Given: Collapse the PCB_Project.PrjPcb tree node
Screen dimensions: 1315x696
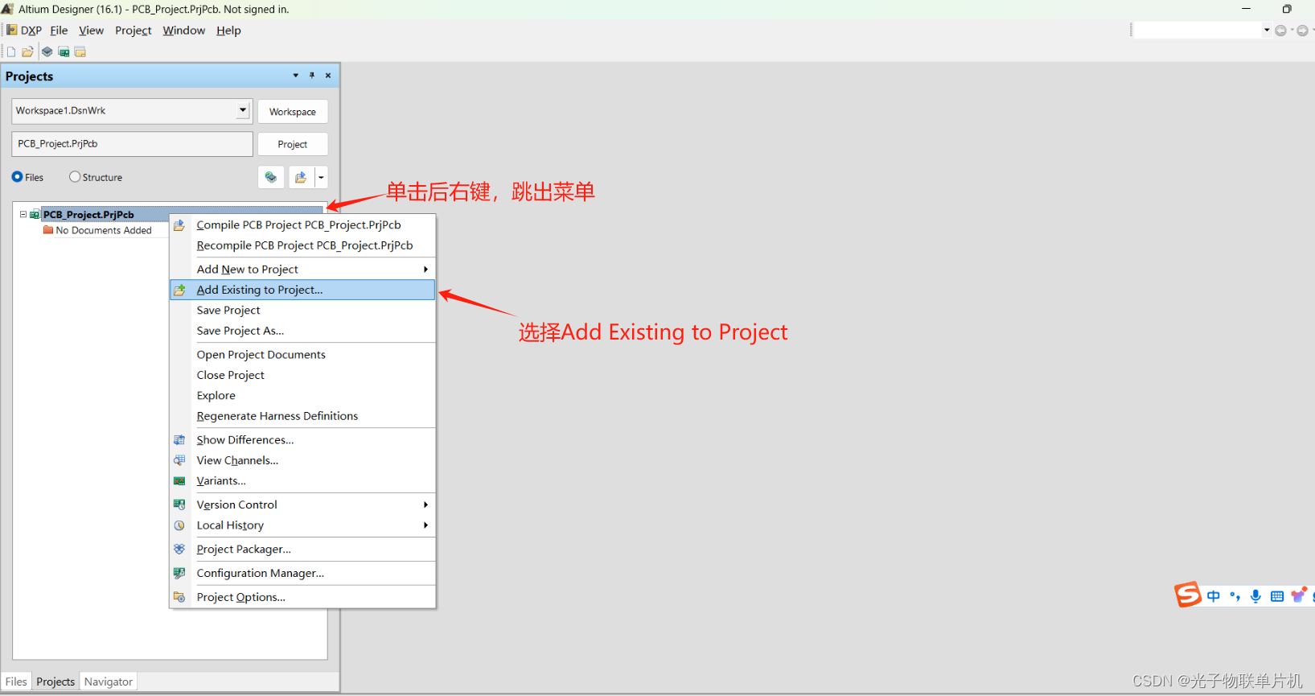Looking at the screenshot, I should click(x=23, y=214).
